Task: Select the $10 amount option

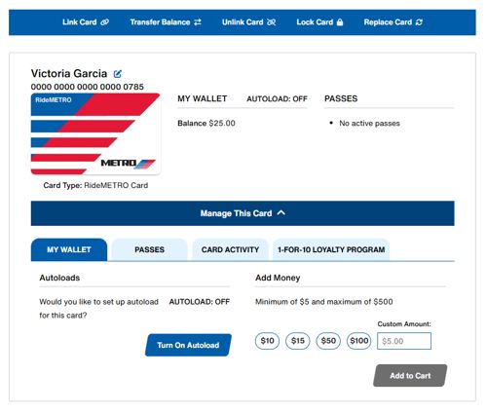Action: tap(267, 341)
